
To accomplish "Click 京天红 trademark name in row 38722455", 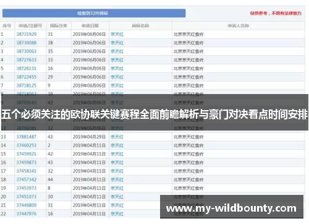I will click(x=117, y=77).
